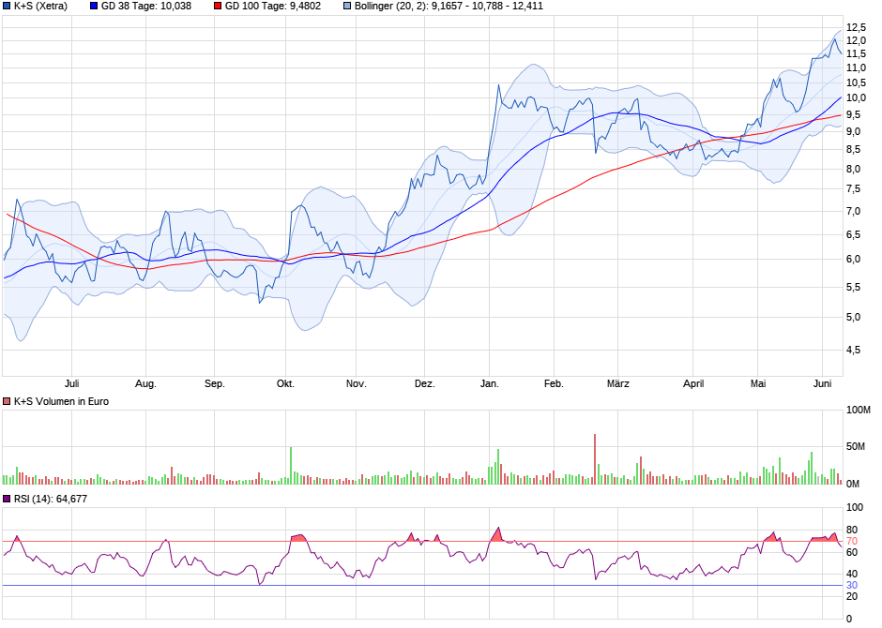This screenshot has height=628, width=882.
Task: Click the RSI axis value 100
Action: (855, 507)
